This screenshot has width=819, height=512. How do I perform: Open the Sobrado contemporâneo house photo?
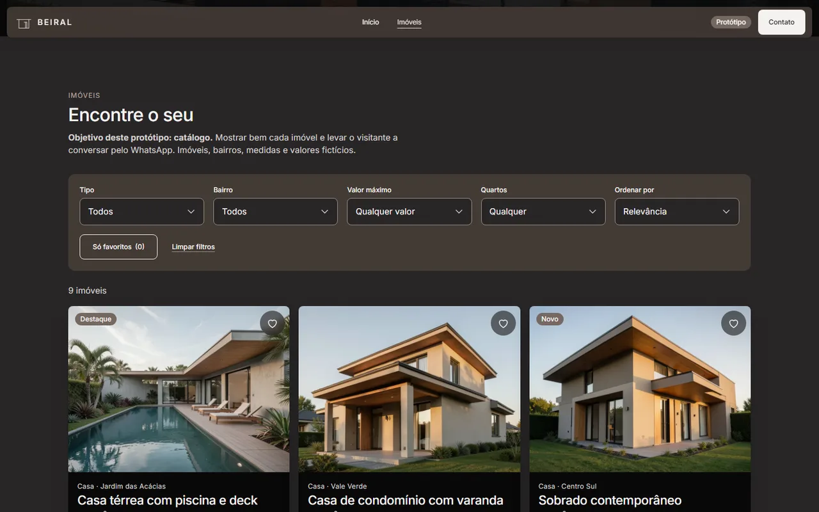pos(640,389)
